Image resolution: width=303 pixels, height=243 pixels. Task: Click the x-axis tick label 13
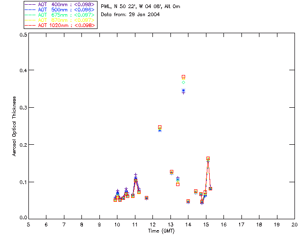[170, 224]
